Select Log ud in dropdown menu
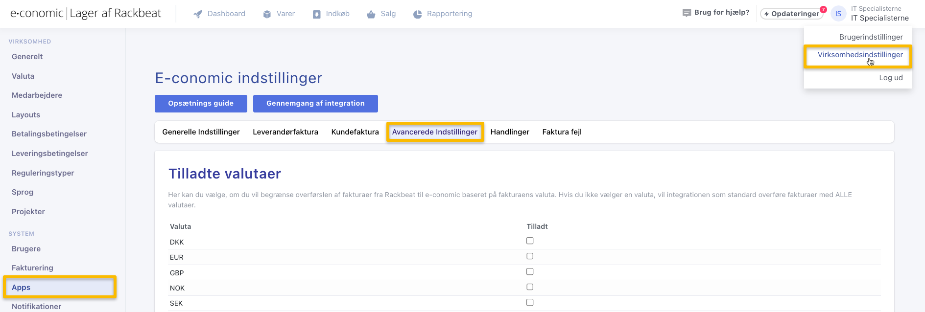This screenshot has height=312, width=925. 891,78
